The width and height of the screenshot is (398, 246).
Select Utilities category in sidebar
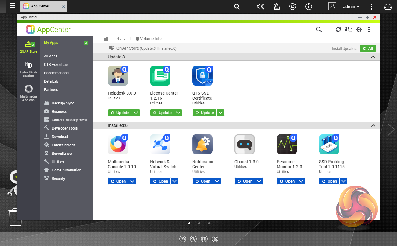[58, 162]
